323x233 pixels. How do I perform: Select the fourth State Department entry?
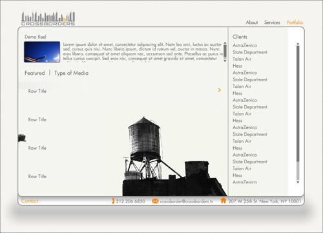tap(250, 134)
